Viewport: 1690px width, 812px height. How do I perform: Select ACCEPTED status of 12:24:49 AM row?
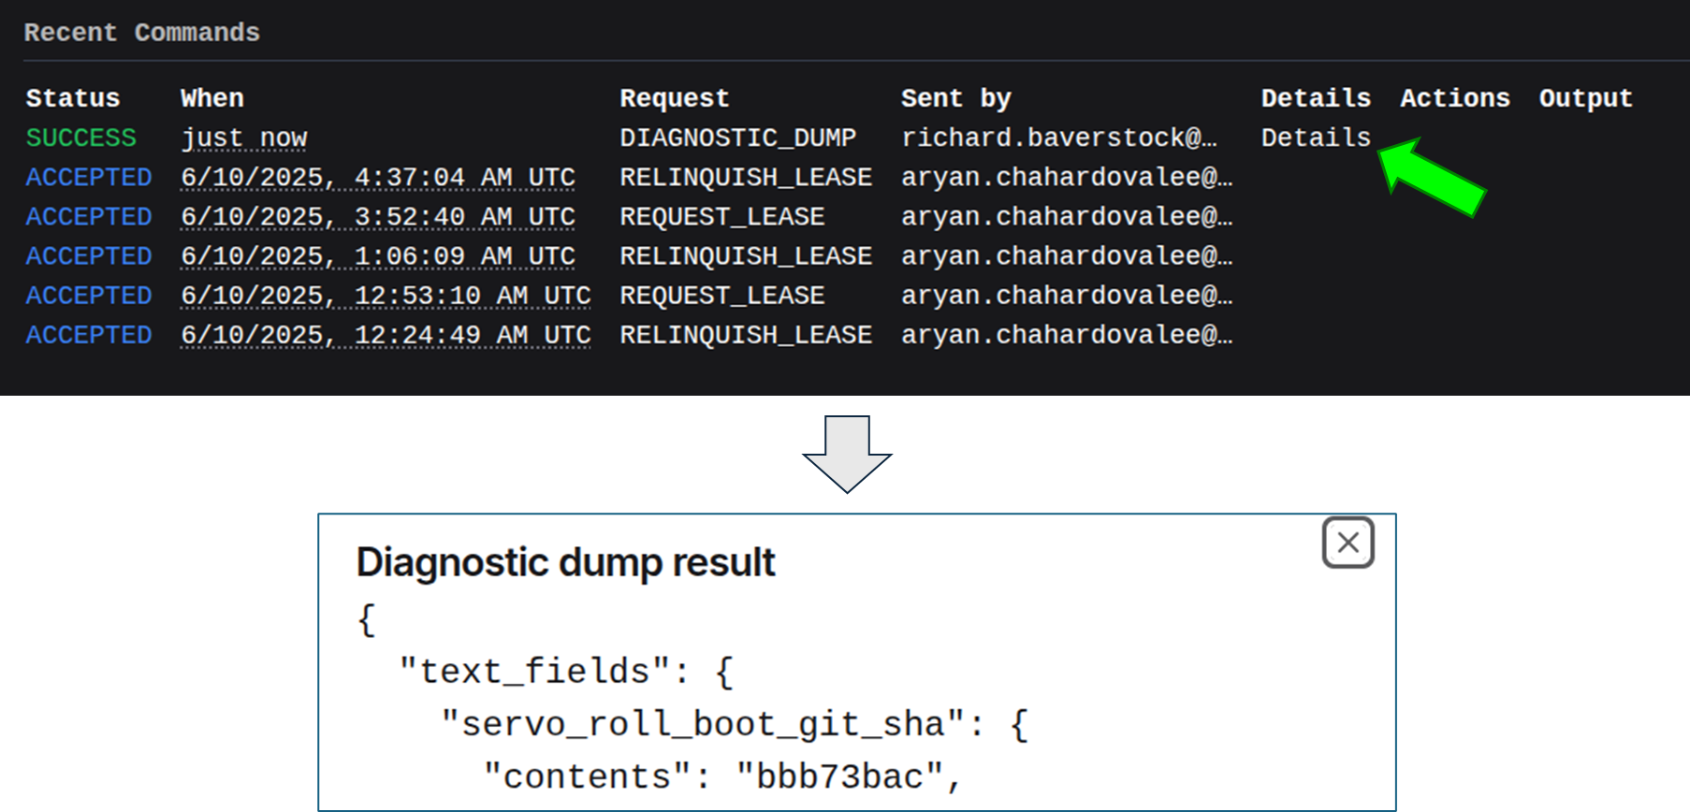[x=89, y=334]
